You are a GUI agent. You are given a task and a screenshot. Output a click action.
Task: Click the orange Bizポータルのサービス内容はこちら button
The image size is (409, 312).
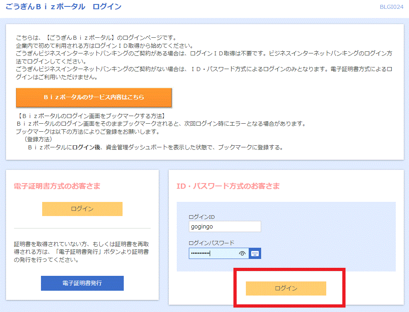94,97
